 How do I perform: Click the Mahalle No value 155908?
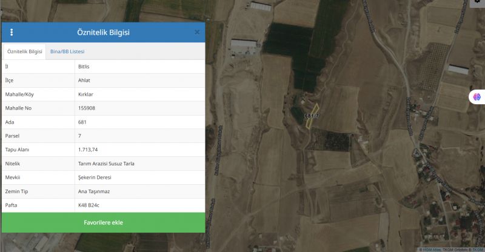(x=87, y=108)
